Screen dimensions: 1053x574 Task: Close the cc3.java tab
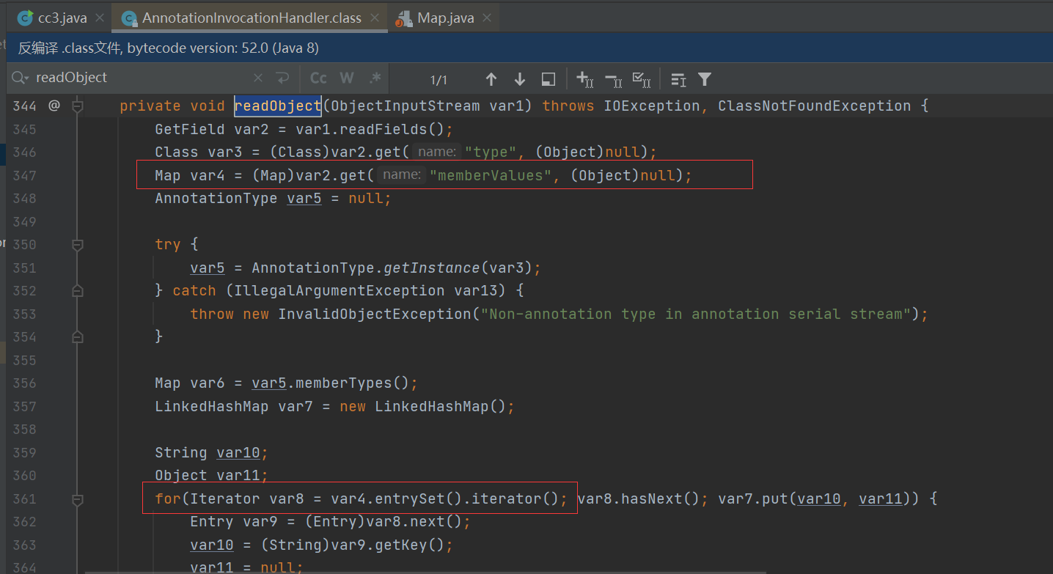[x=100, y=18]
